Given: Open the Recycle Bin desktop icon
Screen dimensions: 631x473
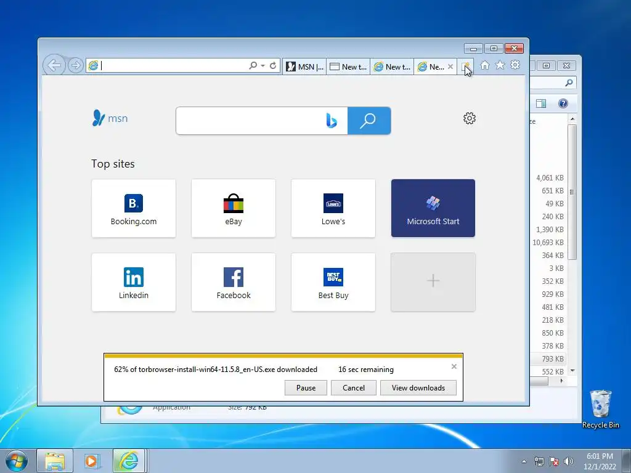Looking at the screenshot, I should 600,410.
